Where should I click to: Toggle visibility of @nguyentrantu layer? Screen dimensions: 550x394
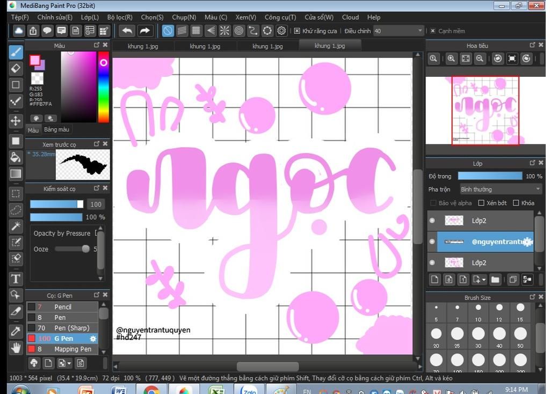point(432,242)
